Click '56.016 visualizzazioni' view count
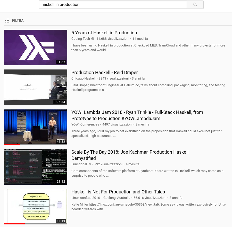The height and width of the screenshot is (227, 232). (x=150, y=198)
